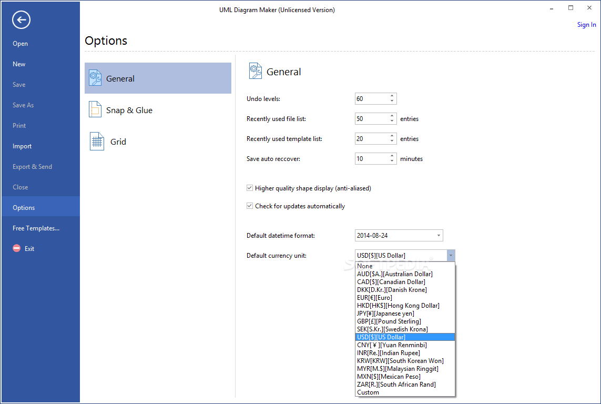The height and width of the screenshot is (404, 601).
Task: Switch to the Grid options category
Action: pyautogui.click(x=158, y=142)
